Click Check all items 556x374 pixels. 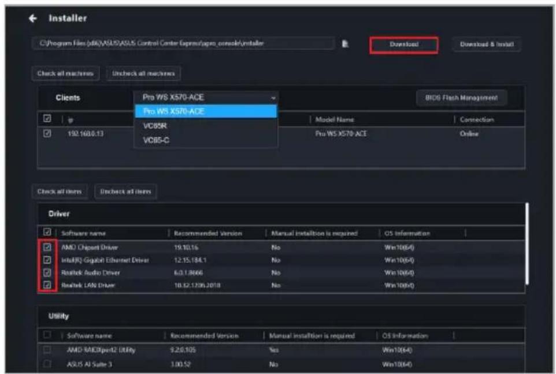click(60, 192)
